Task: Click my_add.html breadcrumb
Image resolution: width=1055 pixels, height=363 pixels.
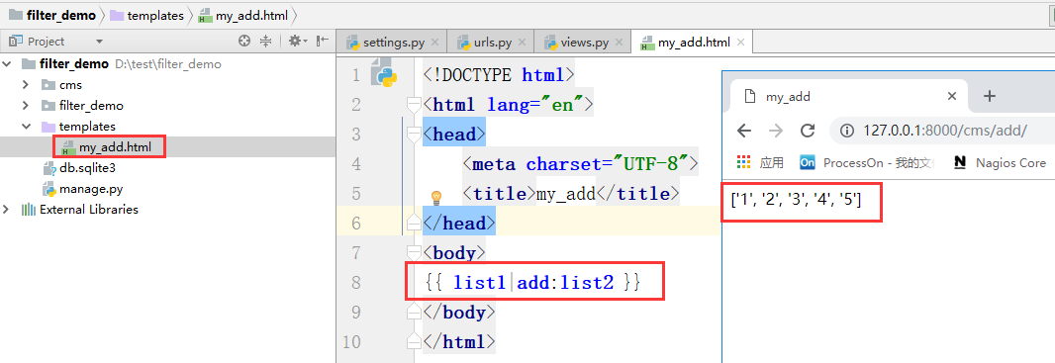Action: click(243, 16)
